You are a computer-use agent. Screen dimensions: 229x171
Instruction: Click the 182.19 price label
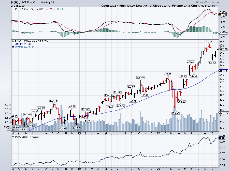[x=181, y=102]
